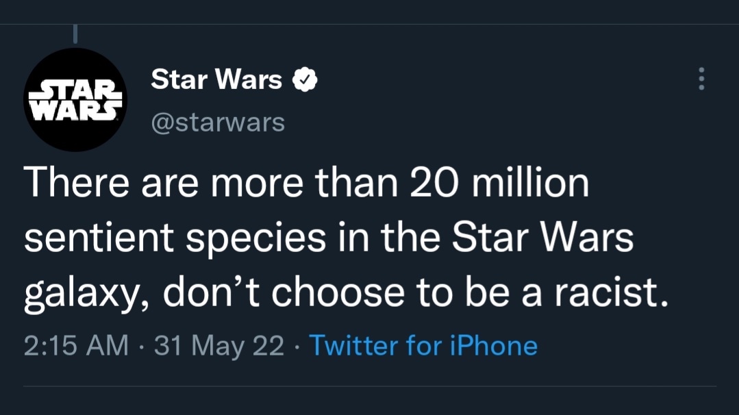The height and width of the screenshot is (415, 739).
Task: Click the 2:15 AM timestamp
Action: coord(76,345)
